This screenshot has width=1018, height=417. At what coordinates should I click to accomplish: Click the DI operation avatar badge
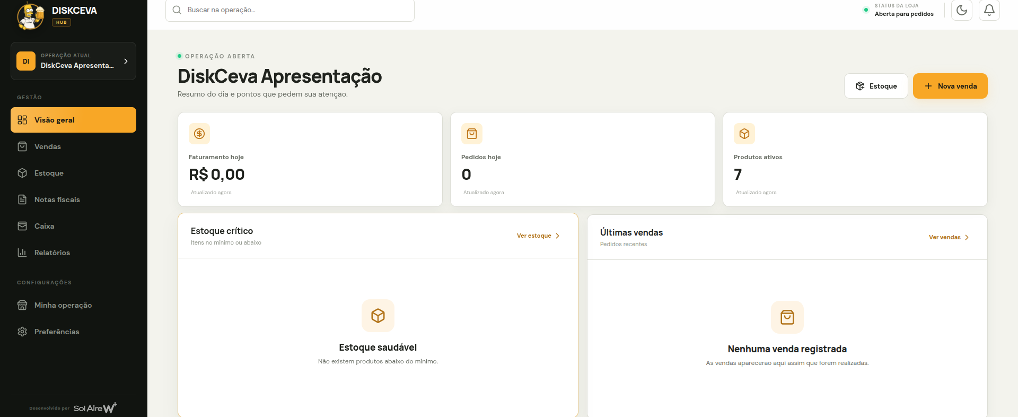tap(26, 61)
